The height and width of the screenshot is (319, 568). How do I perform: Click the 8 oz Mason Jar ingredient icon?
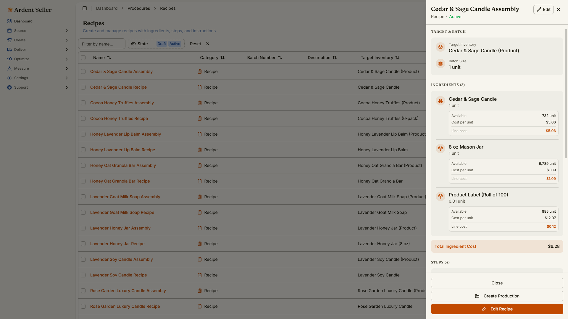440,149
